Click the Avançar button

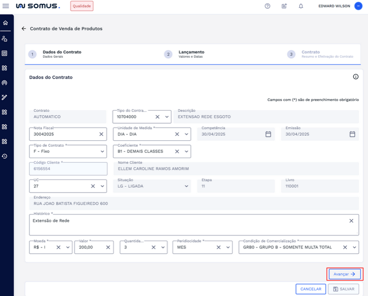(x=345, y=274)
